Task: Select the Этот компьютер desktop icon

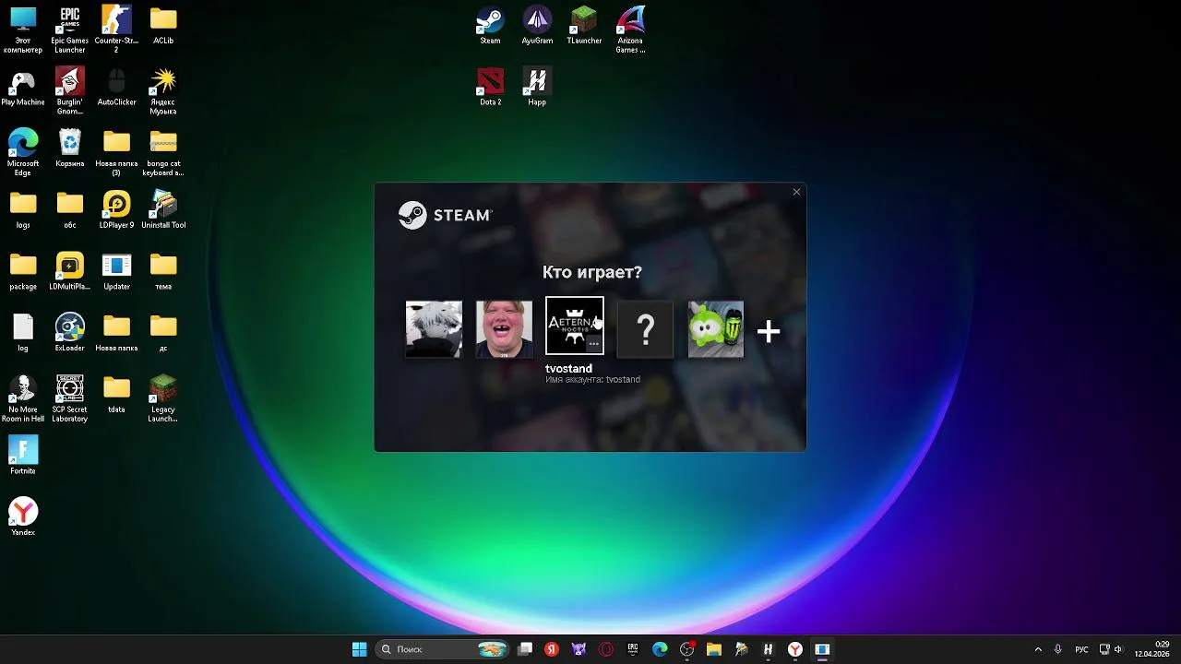Action: coord(23,30)
